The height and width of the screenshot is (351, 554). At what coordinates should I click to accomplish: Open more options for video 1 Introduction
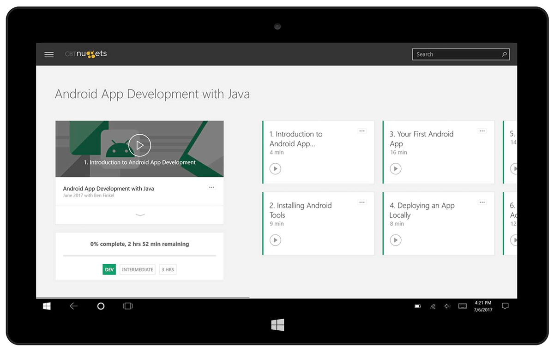362,131
